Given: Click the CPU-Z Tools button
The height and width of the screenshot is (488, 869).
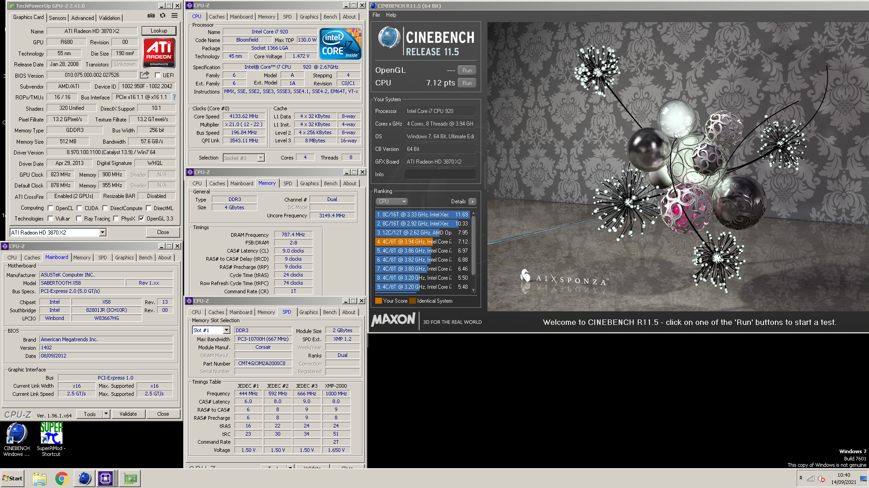Looking at the screenshot, I should pyautogui.click(x=90, y=414).
